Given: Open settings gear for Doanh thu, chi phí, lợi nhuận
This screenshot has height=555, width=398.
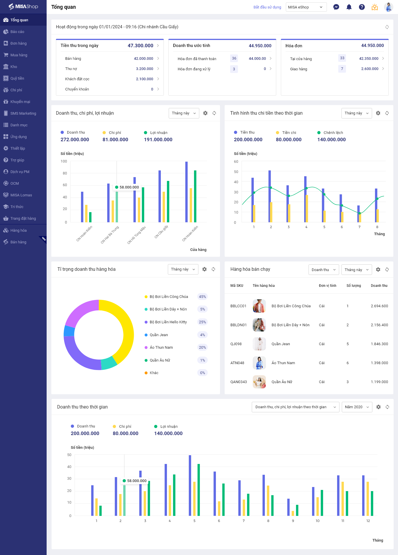Looking at the screenshot, I should (x=205, y=113).
